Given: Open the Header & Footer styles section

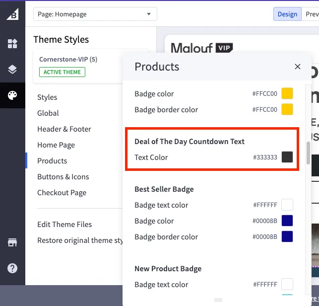Looking at the screenshot, I should tap(64, 129).
